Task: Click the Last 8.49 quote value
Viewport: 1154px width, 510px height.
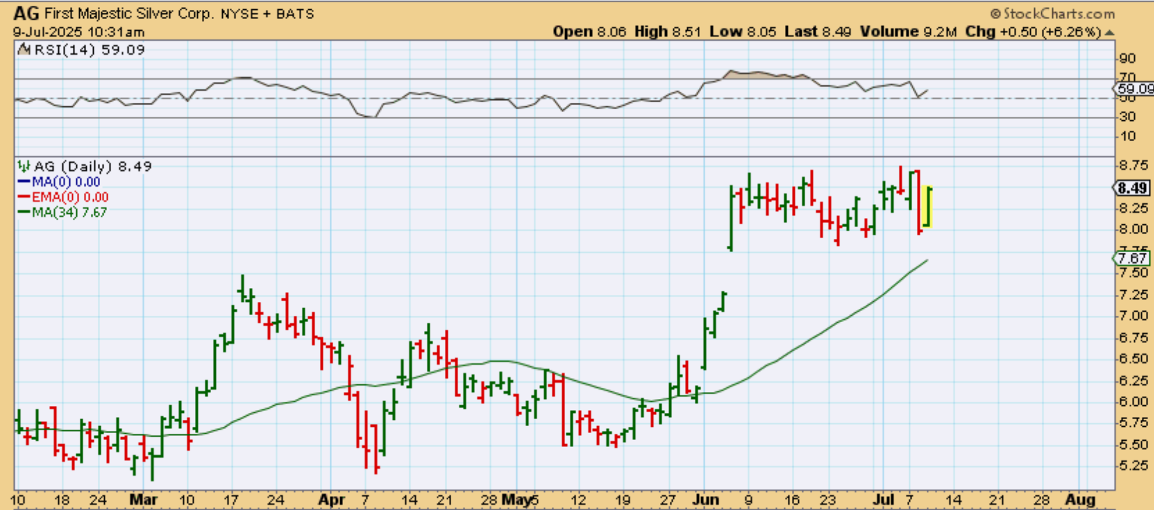Action: pos(817,32)
